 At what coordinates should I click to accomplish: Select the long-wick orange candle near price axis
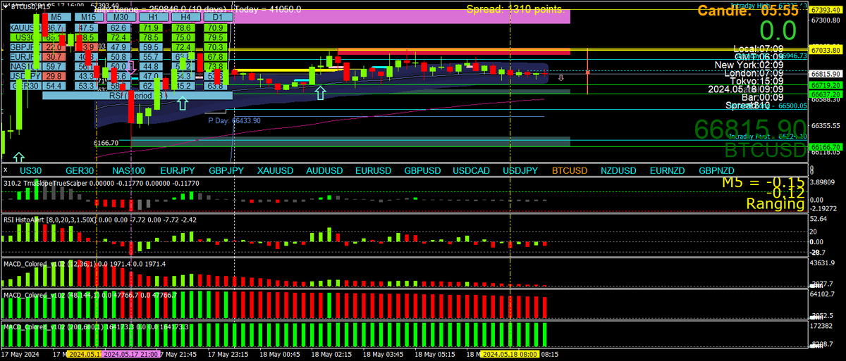(588, 71)
